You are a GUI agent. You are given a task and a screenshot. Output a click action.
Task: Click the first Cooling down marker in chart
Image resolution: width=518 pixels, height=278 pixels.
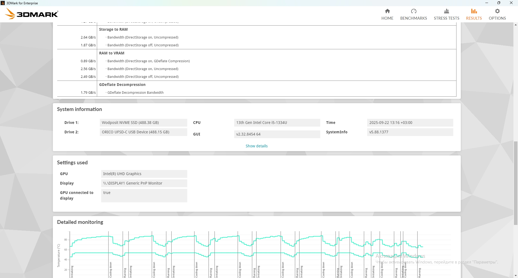pyautogui.click(x=111, y=269)
